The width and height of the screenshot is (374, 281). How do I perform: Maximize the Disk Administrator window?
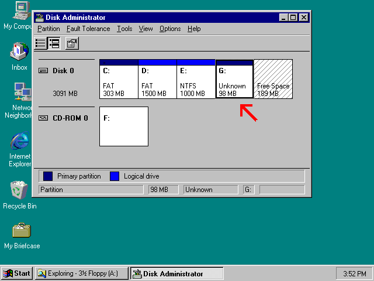point(293,18)
